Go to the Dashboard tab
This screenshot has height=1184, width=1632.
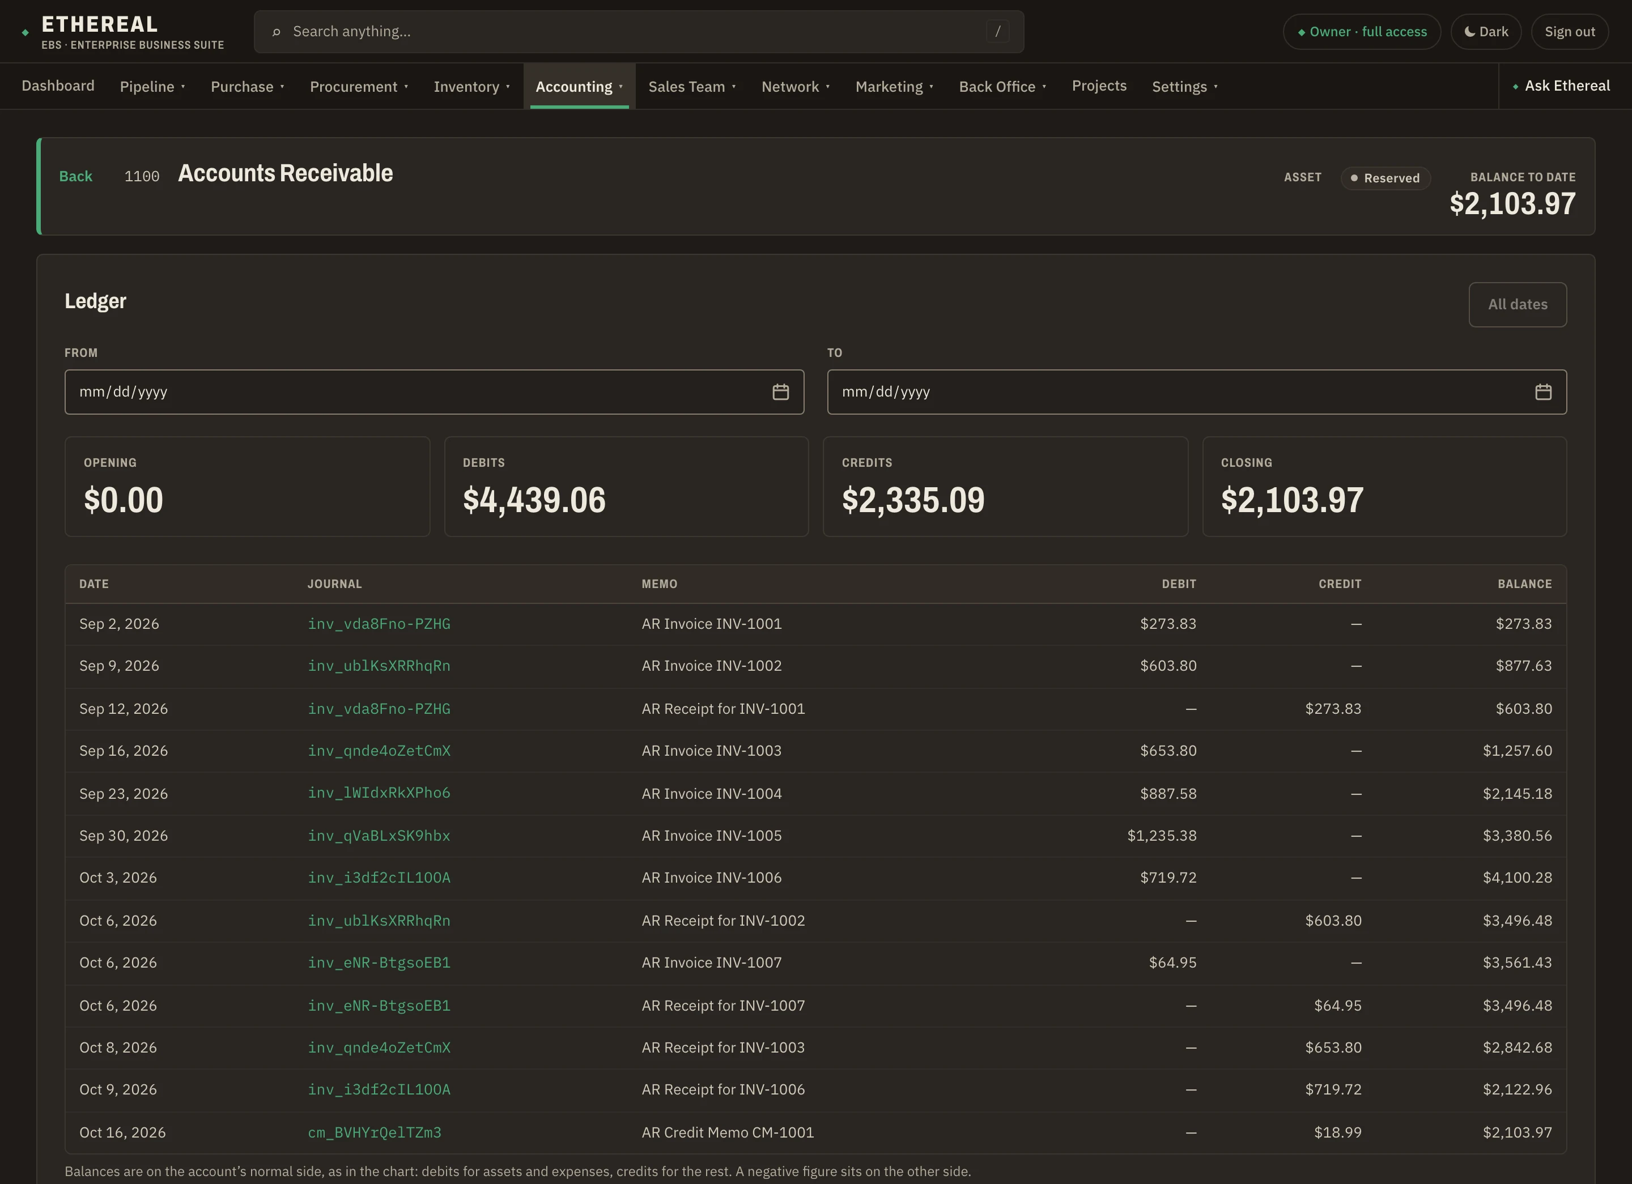[x=58, y=86]
